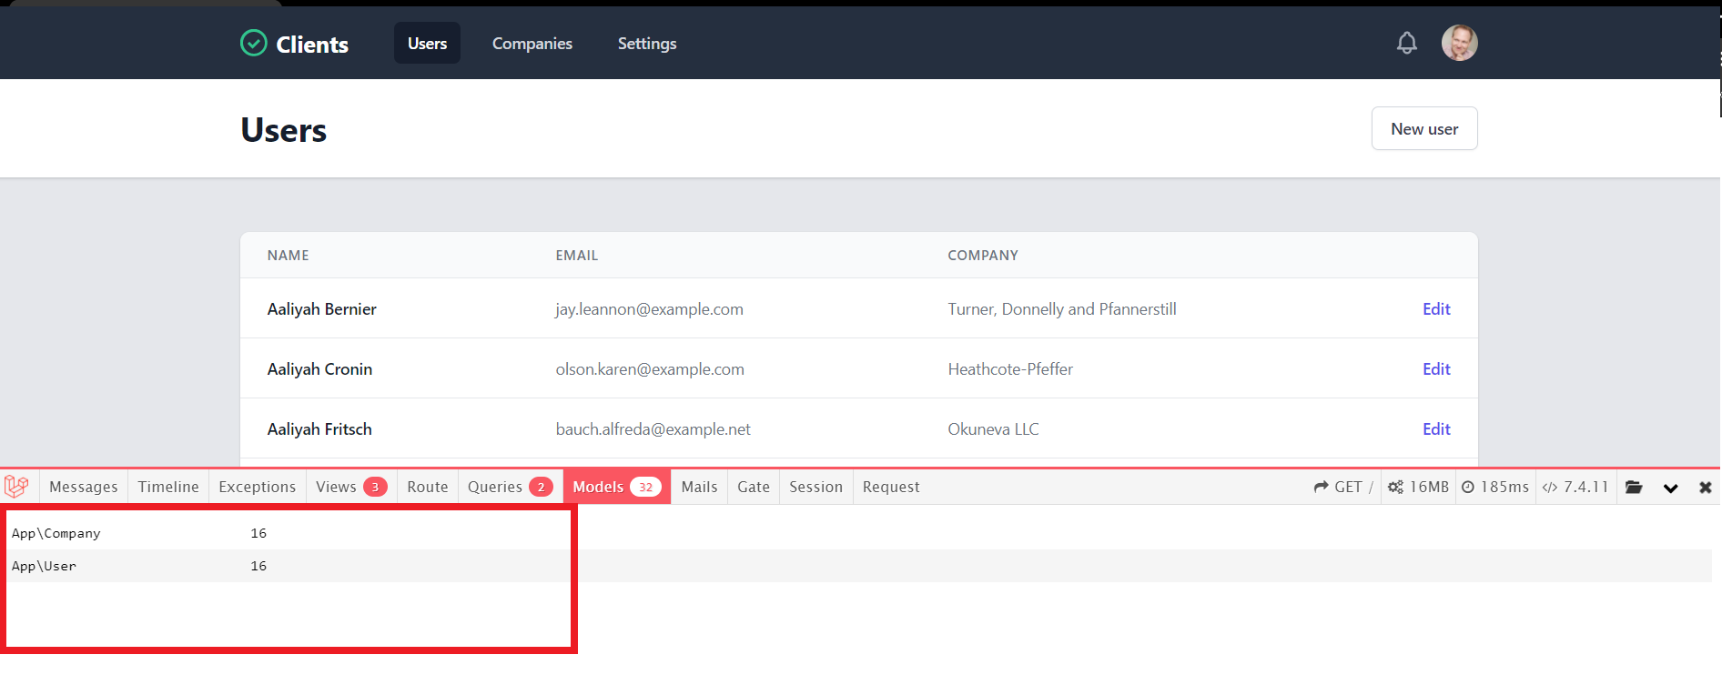Go to the Companies nav item
Image resolution: width=1722 pixels, height=695 pixels.
click(x=532, y=44)
